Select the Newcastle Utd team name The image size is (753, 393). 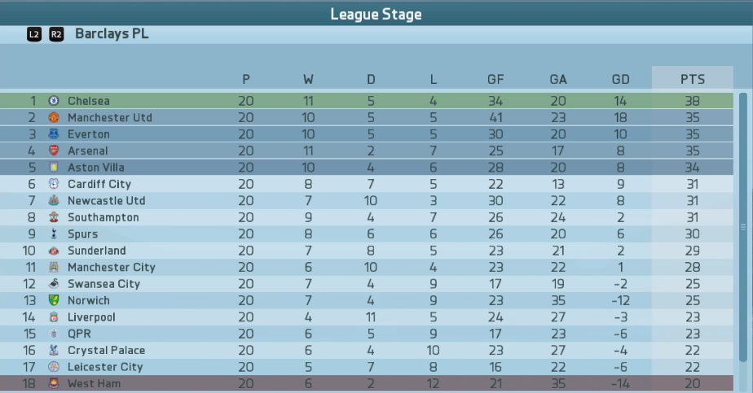tap(106, 201)
